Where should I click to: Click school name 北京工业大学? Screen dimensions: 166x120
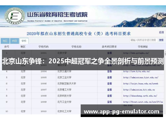[x=64, y=78]
